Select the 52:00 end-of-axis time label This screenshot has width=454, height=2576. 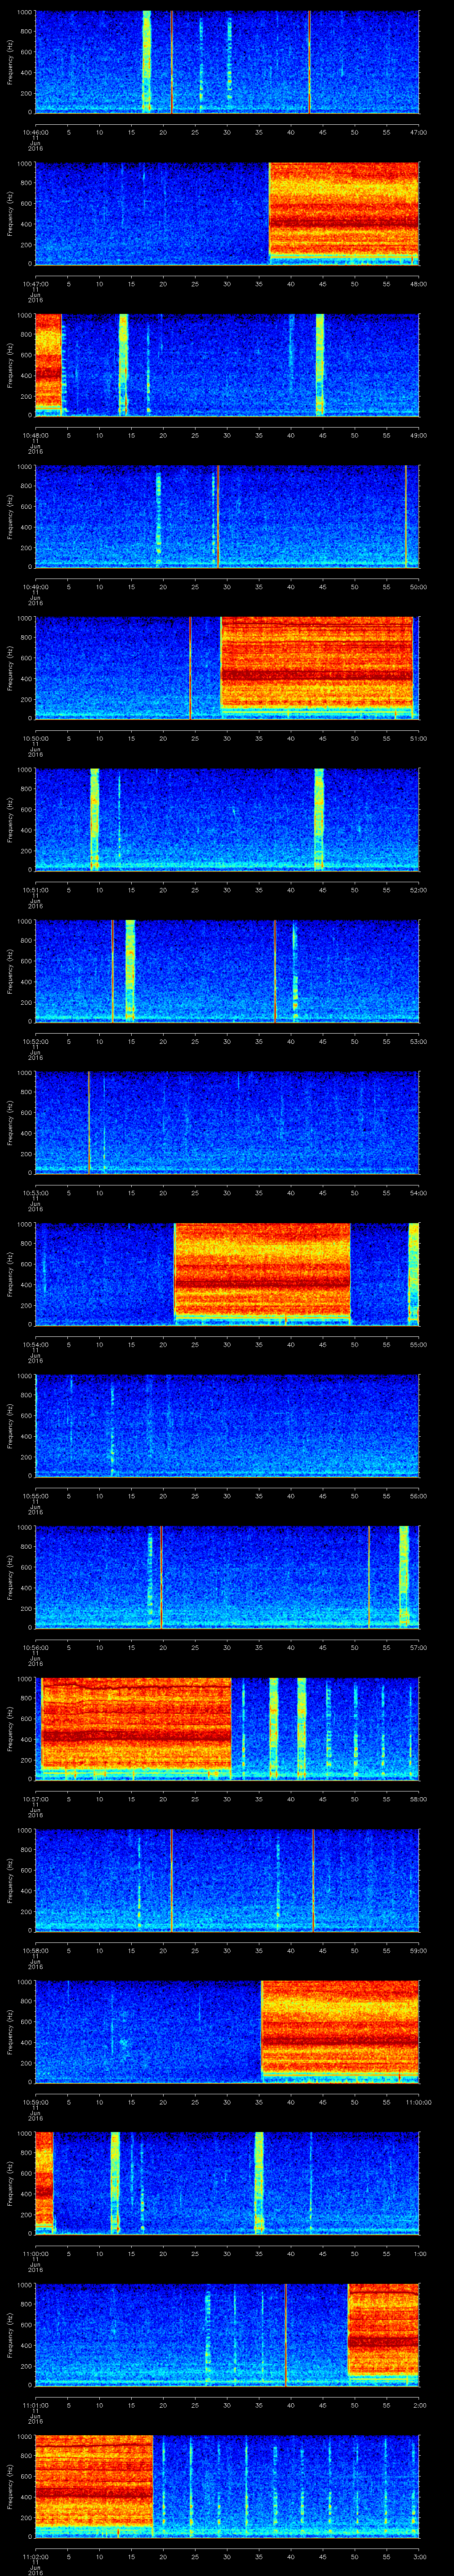418,890
